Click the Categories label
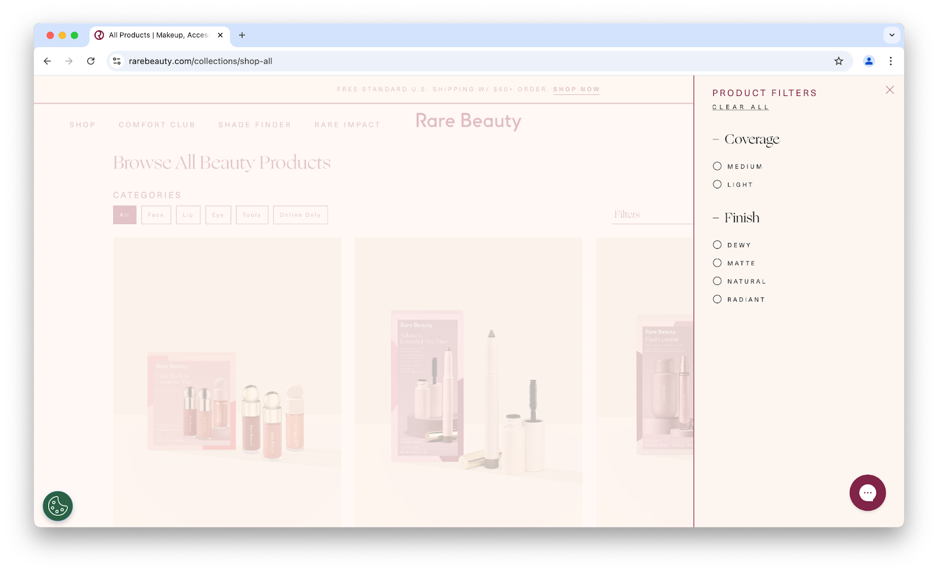The width and height of the screenshot is (938, 572). point(147,195)
